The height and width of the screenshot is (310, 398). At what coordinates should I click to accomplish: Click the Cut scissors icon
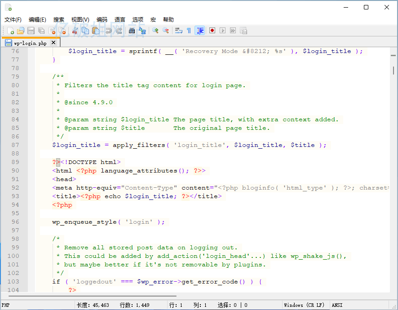75,31
